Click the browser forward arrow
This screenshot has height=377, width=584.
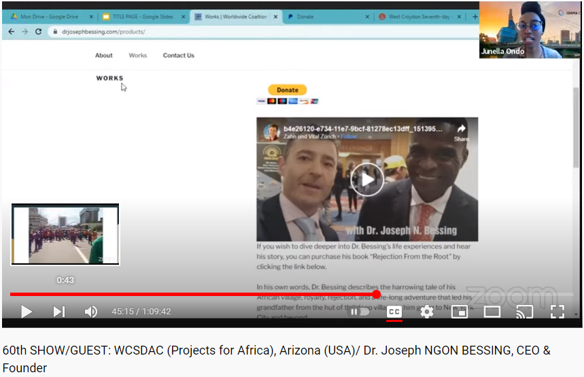point(24,32)
